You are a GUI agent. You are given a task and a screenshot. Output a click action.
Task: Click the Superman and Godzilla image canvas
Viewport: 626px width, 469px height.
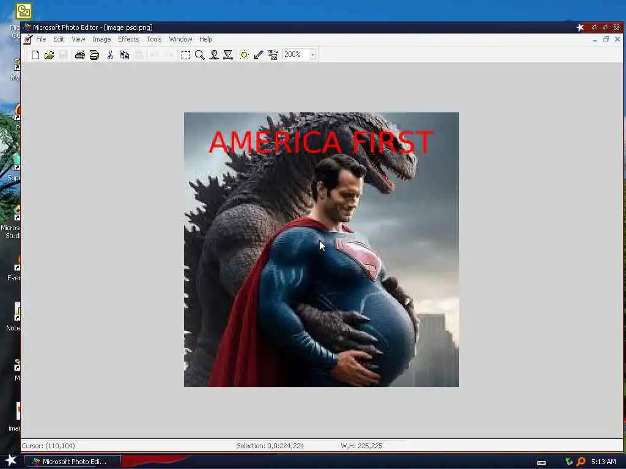point(322,250)
